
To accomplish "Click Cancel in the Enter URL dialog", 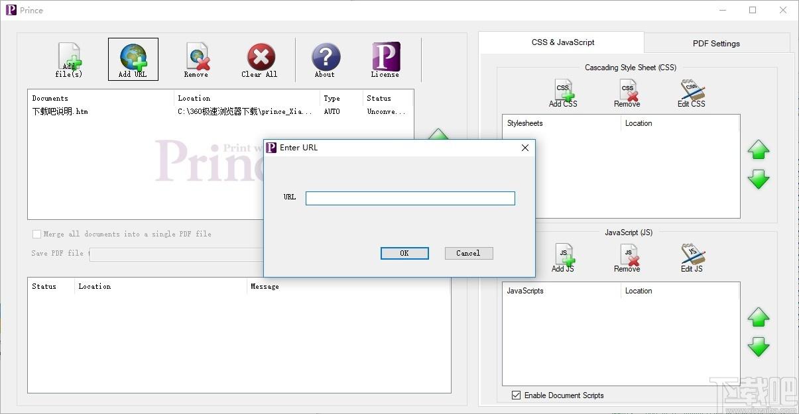I will 468,253.
